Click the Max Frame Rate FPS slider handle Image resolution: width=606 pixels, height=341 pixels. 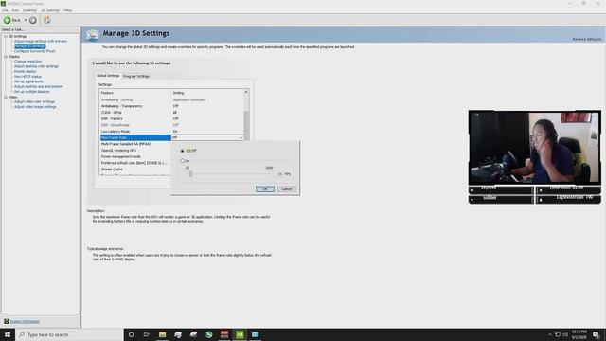click(190, 174)
